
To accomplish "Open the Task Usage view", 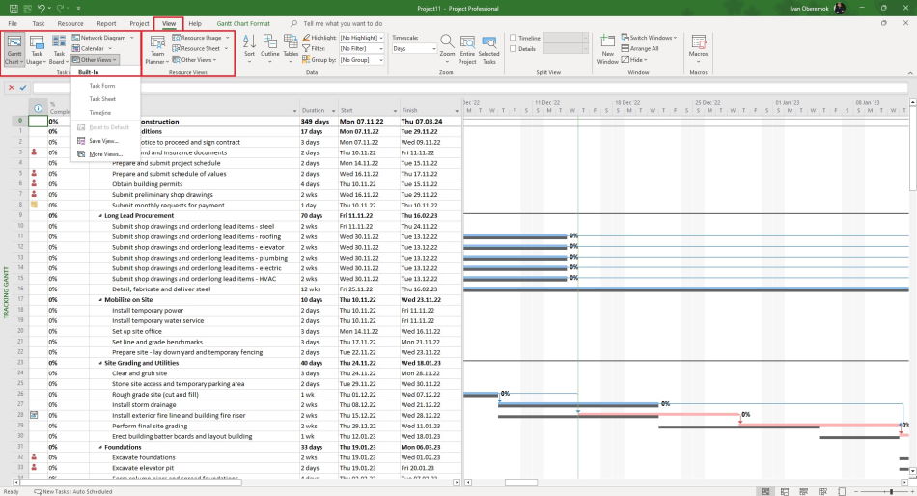I will 37,49.
